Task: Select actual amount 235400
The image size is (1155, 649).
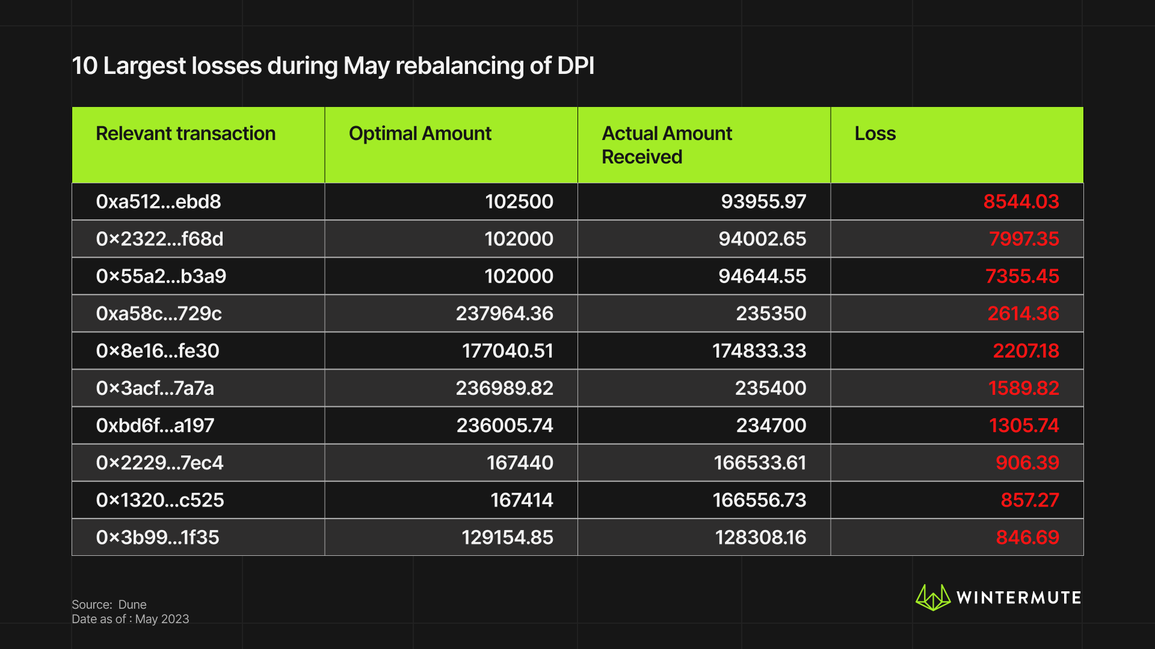Action: click(x=771, y=388)
